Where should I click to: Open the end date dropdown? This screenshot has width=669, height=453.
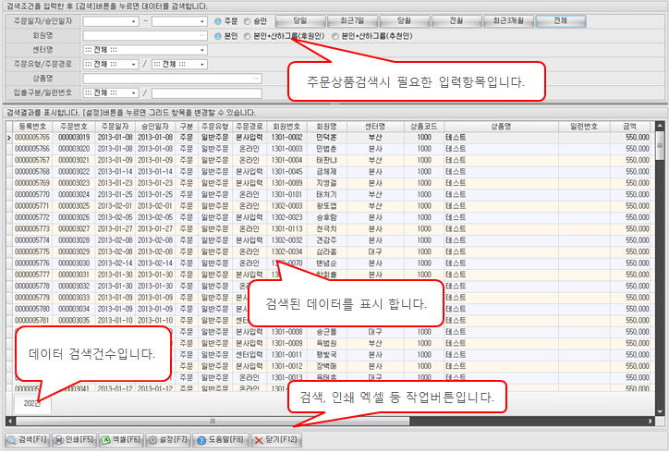[x=202, y=21]
